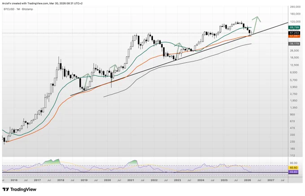Click the ArcisFx created with TradingView.com header
Viewport: 305px width, 196px height.
tap(43, 3)
